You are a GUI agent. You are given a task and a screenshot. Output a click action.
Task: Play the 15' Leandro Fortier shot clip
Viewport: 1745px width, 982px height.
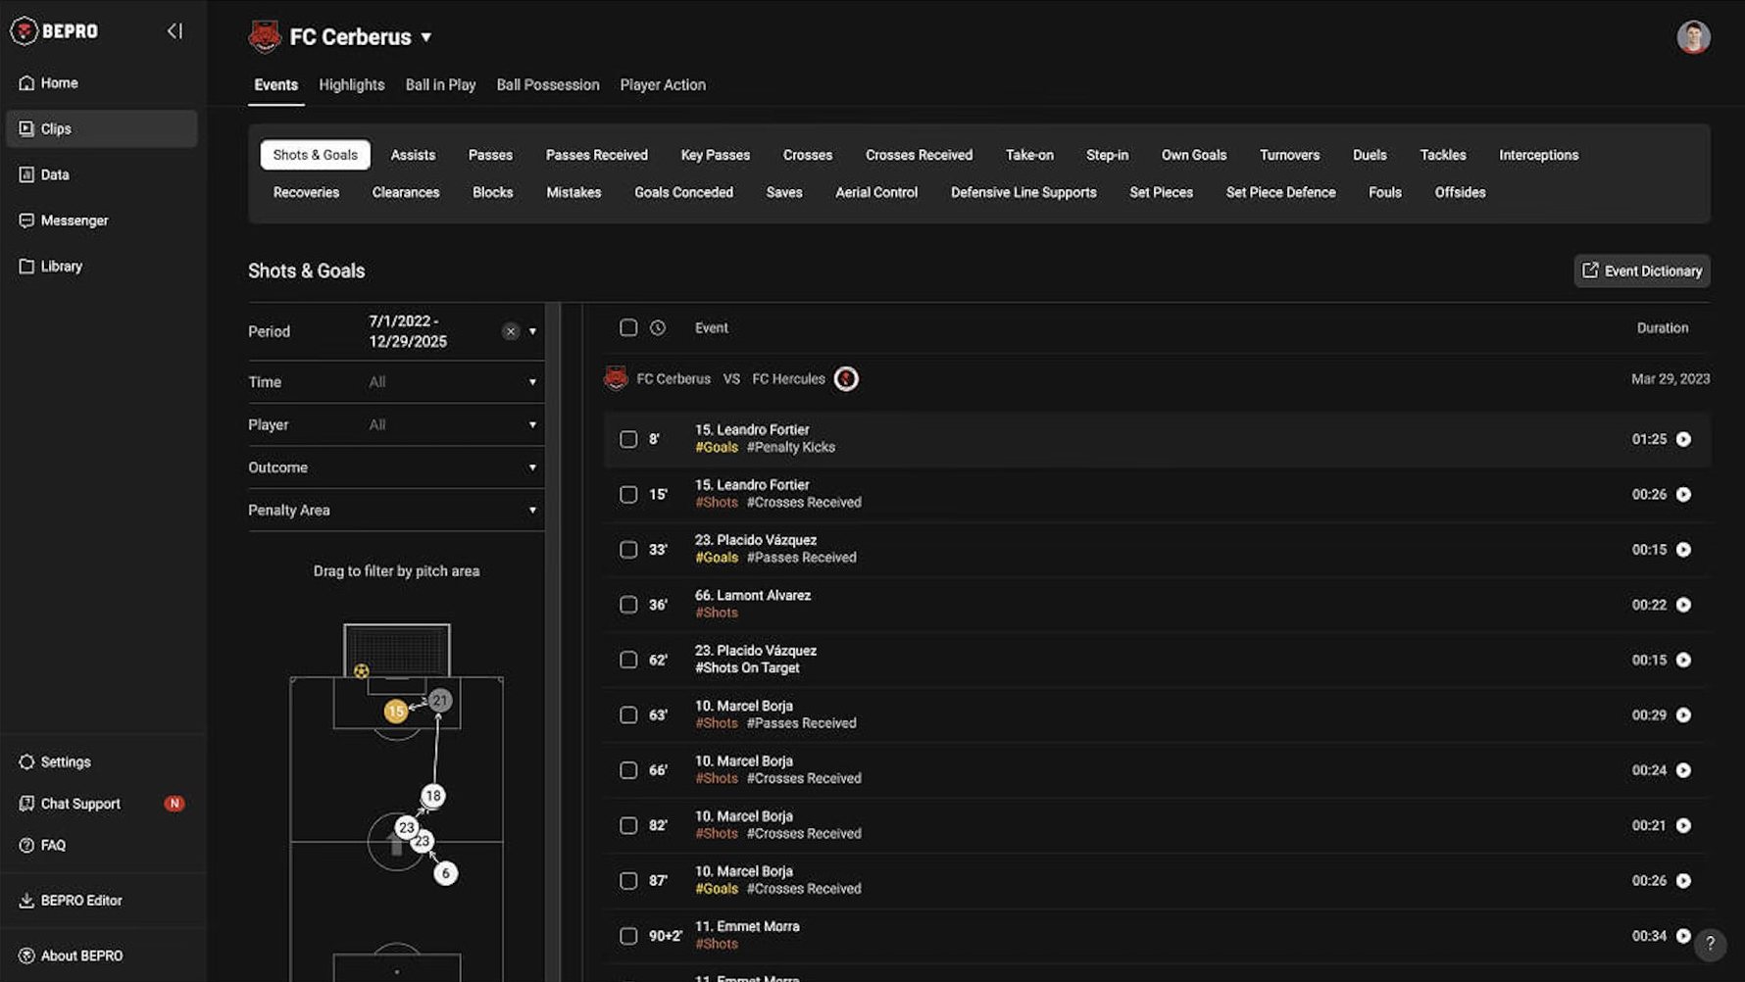click(x=1683, y=495)
